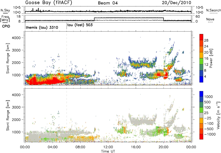Click the '12:00' time tick label

(108, 147)
